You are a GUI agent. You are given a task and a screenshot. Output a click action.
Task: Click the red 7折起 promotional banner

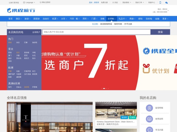[x=89, y=63]
